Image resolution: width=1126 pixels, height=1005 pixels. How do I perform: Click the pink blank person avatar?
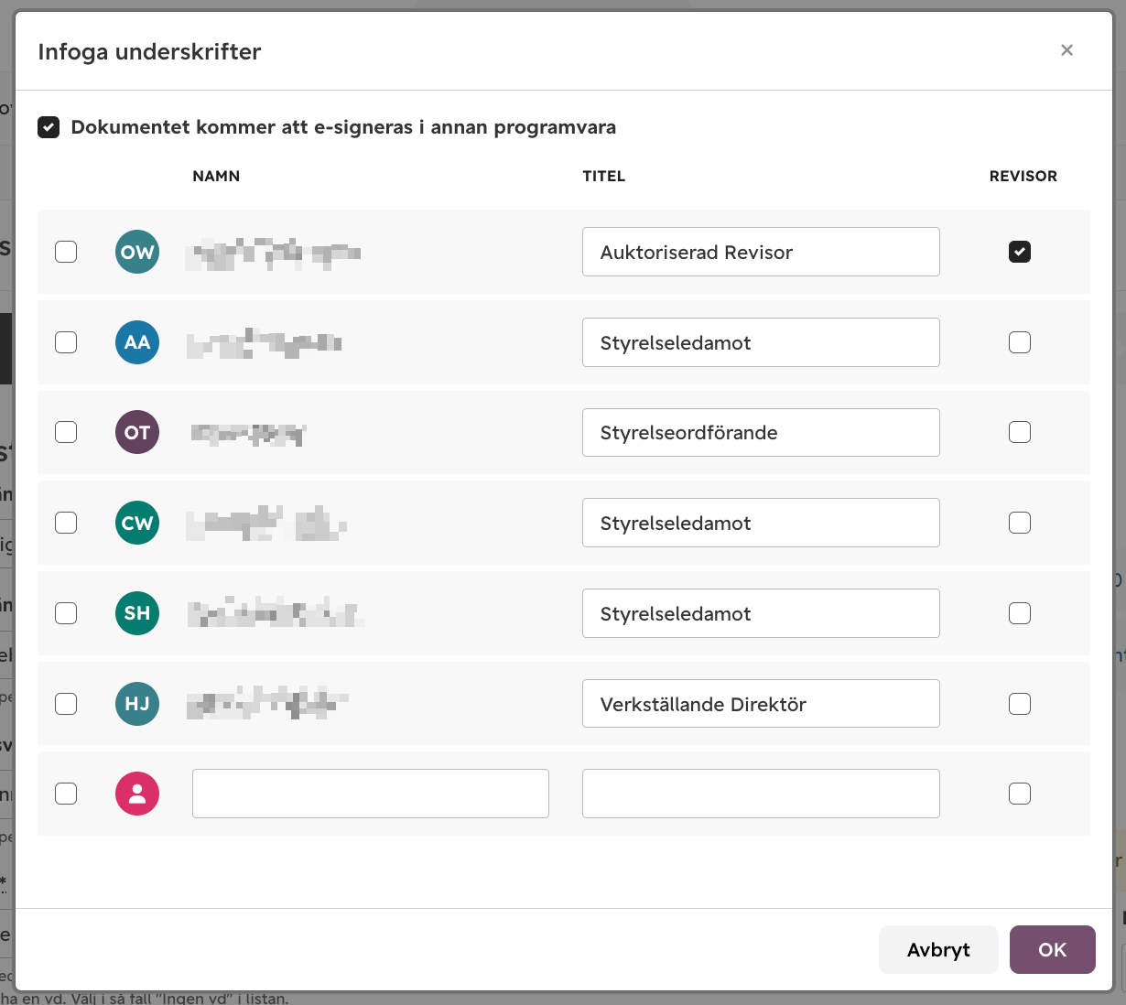click(137, 794)
